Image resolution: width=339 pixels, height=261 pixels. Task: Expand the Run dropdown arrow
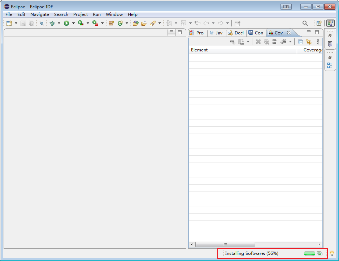coord(73,23)
